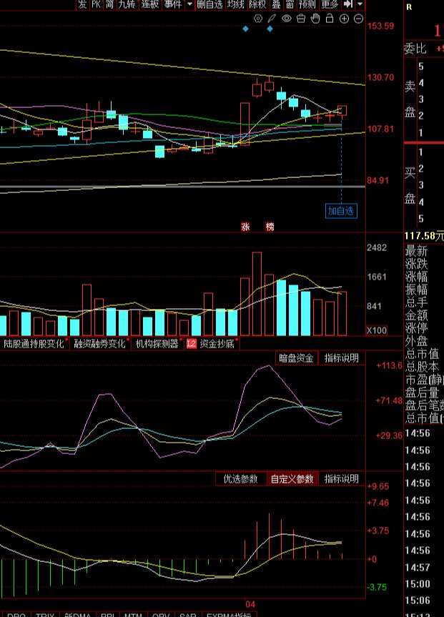Image resolution: width=444 pixels, height=617 pixels.
Task: Select the MTM indicator at the bottom
Action: [132, 615]
